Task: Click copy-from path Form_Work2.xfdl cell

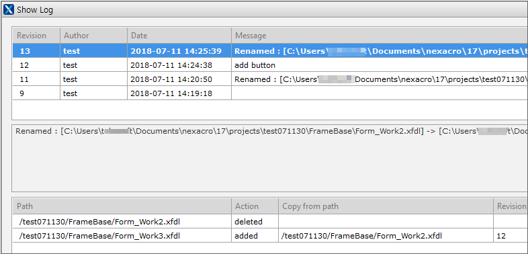Action: point(386,235)
